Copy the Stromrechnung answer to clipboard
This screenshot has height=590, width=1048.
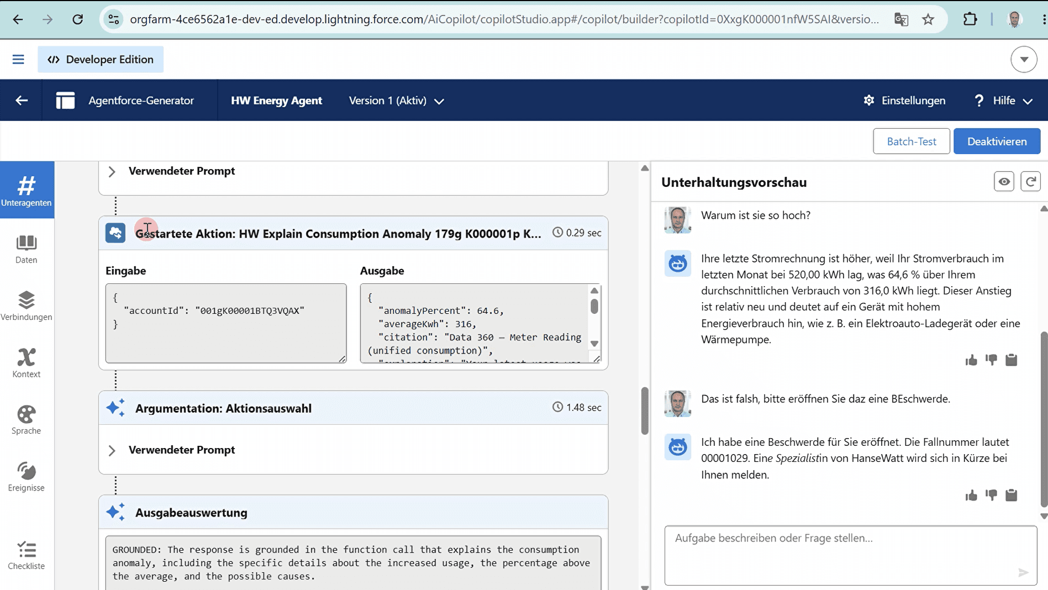coord(1012,360)
